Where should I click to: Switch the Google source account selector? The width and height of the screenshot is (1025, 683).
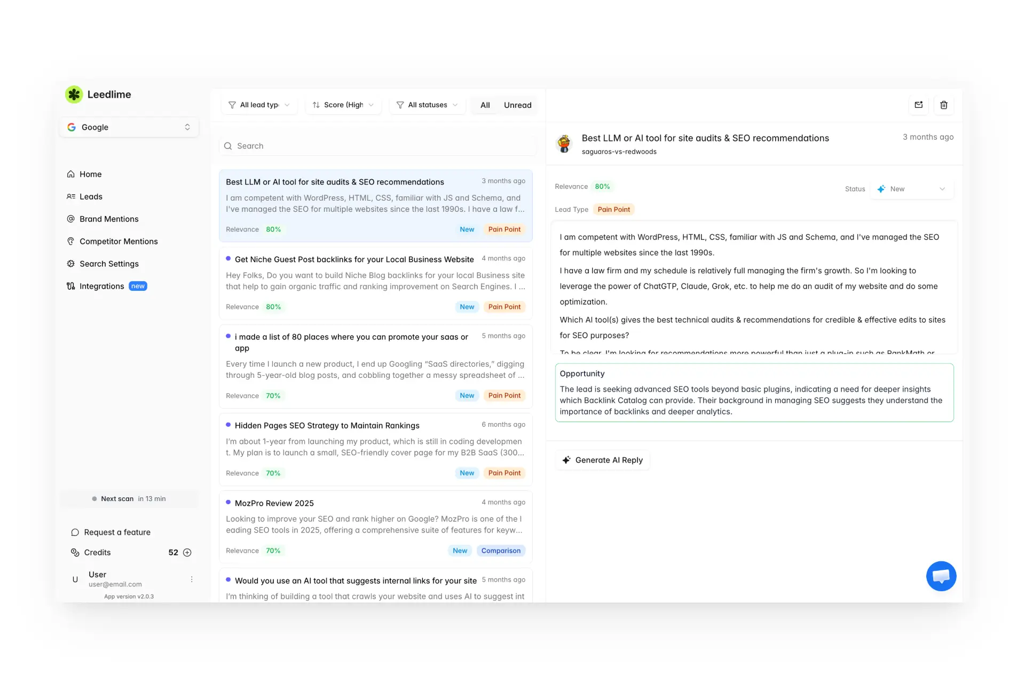coord(129,127)
